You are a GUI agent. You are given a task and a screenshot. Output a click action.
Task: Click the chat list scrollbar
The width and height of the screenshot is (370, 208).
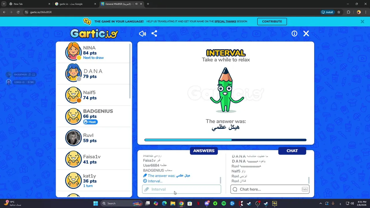tap(309, 180)
